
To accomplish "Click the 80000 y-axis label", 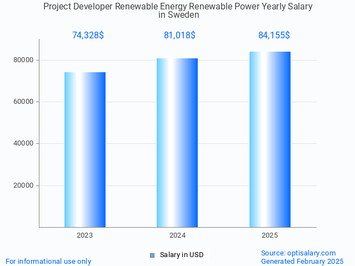I will (23, 60).
